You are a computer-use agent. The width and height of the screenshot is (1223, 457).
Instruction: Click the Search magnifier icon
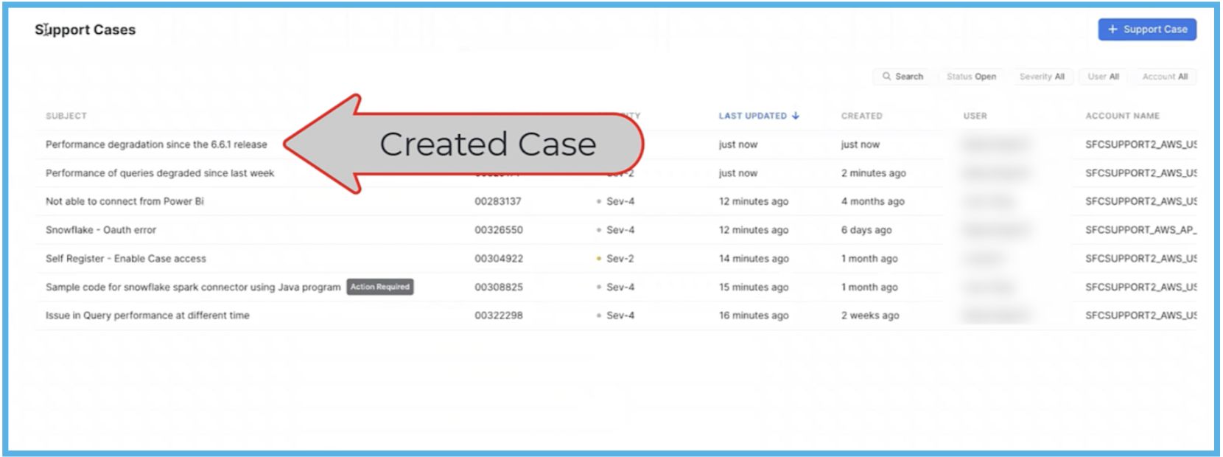coord(886,77)
